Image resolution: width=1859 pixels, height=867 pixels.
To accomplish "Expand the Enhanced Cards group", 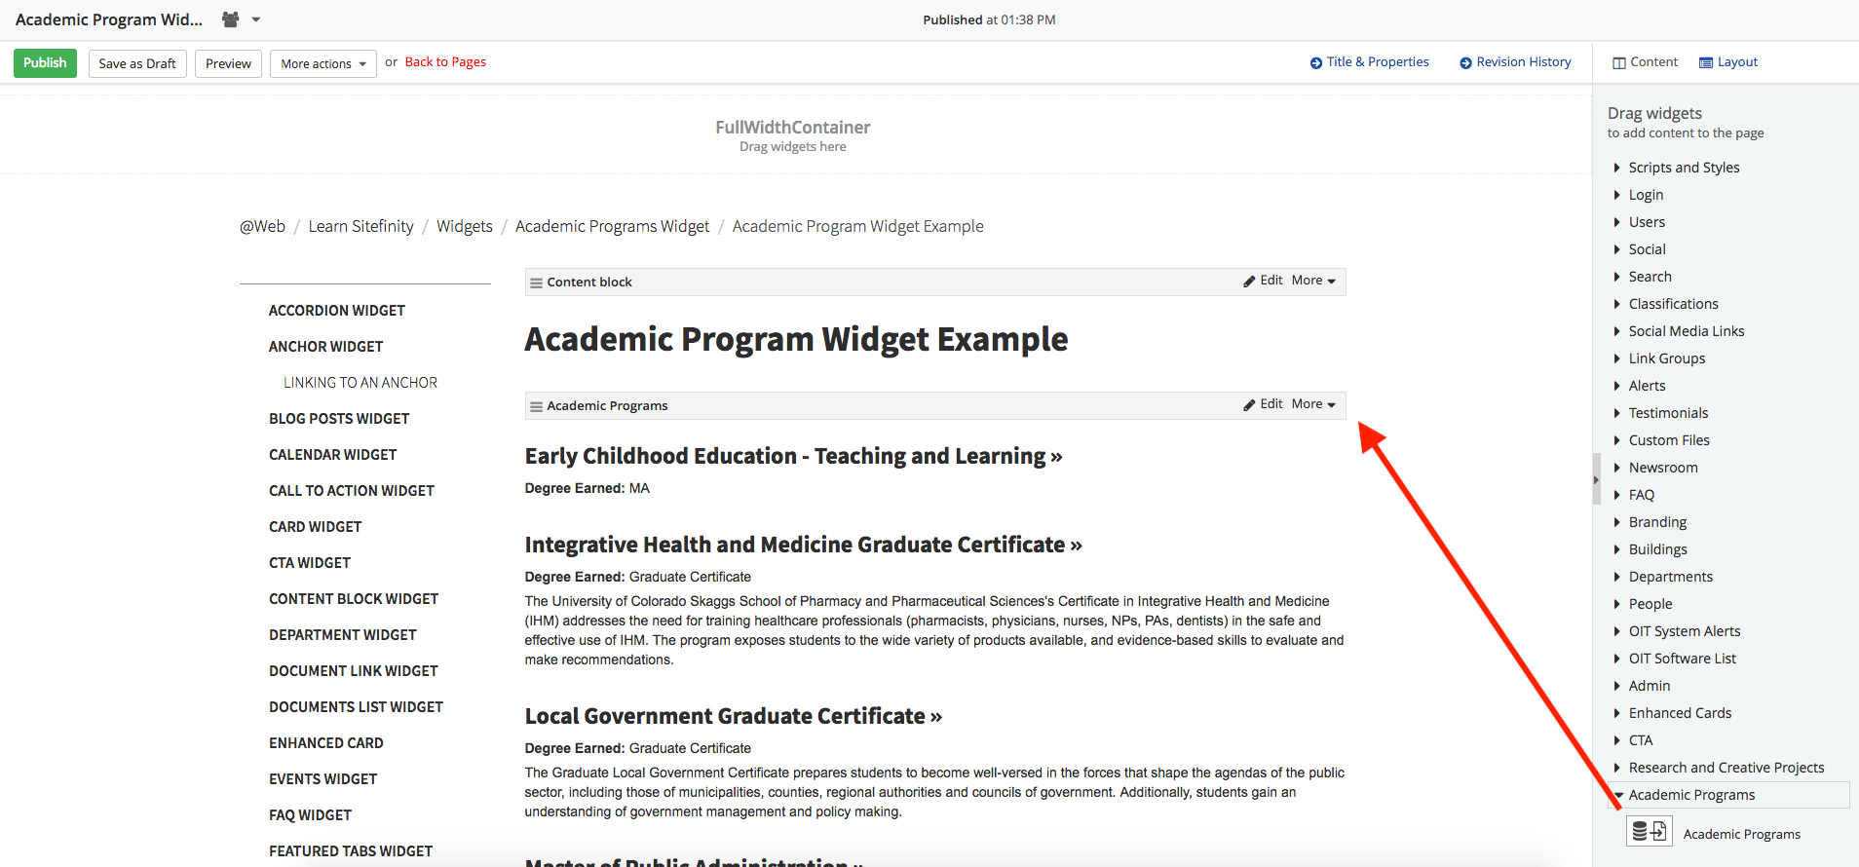I will click(1680, 713).
